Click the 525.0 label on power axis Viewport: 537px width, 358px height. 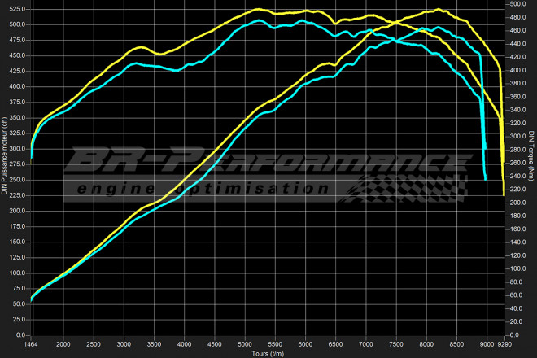pos(18,11)
